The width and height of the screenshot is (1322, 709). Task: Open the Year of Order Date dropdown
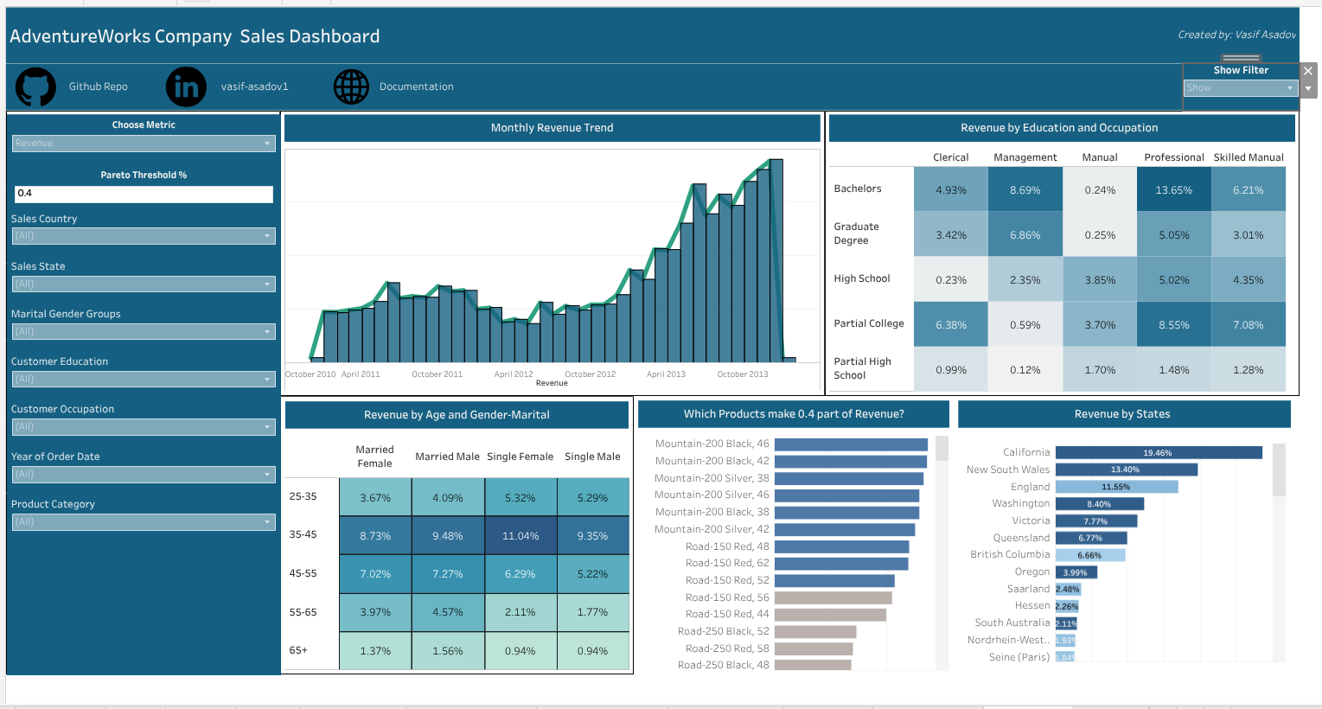click(x=144, y=474)
